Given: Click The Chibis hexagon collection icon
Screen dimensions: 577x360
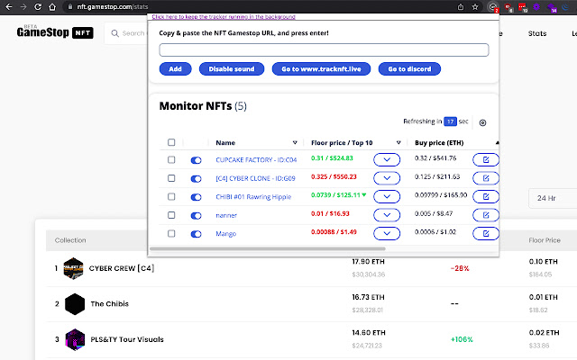Looking at the screenshot, I should click(74, 303).
